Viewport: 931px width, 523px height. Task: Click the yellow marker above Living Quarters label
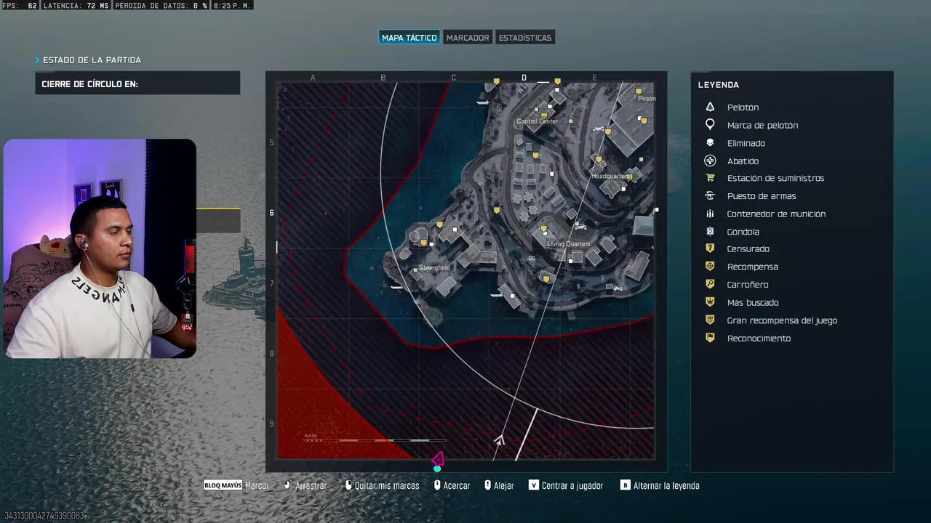(x=543, y=230)
